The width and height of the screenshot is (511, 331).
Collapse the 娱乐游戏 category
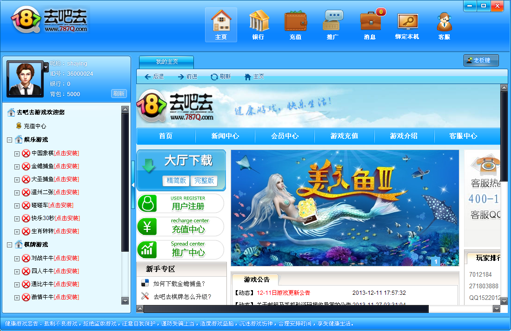(x=9, y=140)
